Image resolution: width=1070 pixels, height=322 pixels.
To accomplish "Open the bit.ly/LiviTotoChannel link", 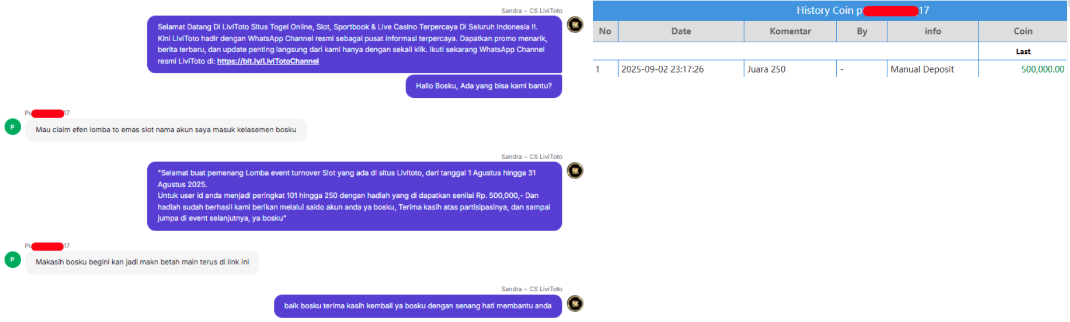I will tap(267, 61).
